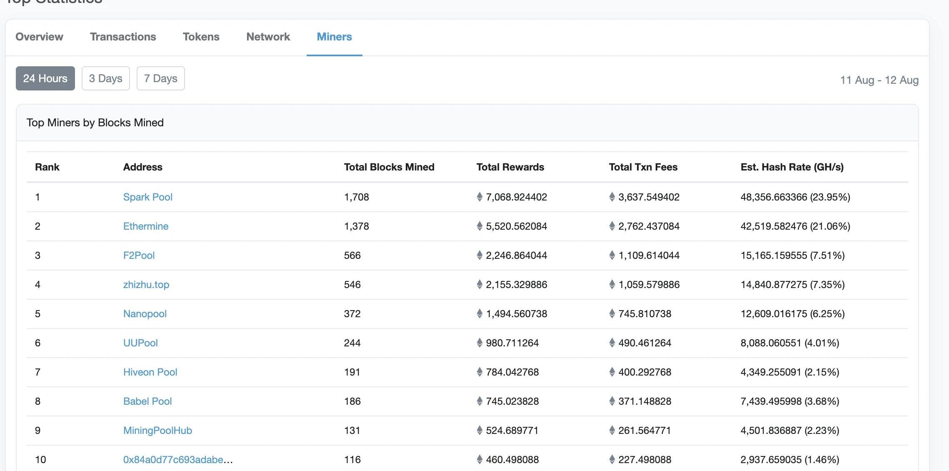Click the Ether icon beside 460.498088
Viewport: 949px width, 471px height.
pyautogui.click(x=479, y=459)
